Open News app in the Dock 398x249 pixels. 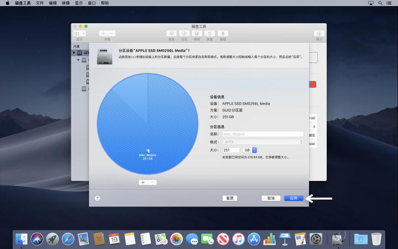[223, 239]
